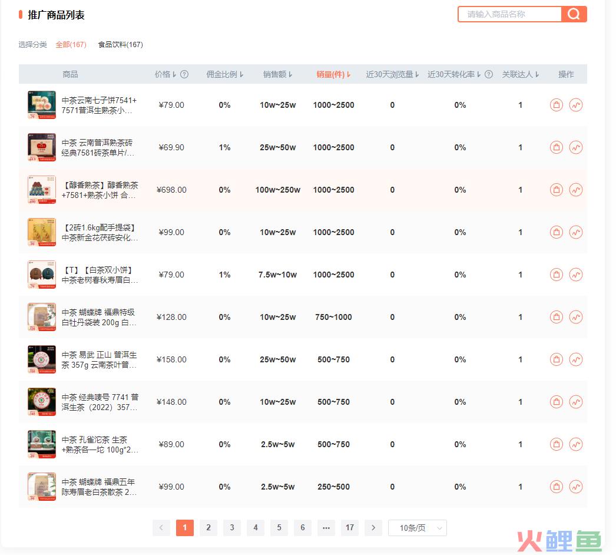Screen dimensions: 616x555
Task: Click bag icon for ¥79.00 七子饼7541 row
Action: [557, 105]
